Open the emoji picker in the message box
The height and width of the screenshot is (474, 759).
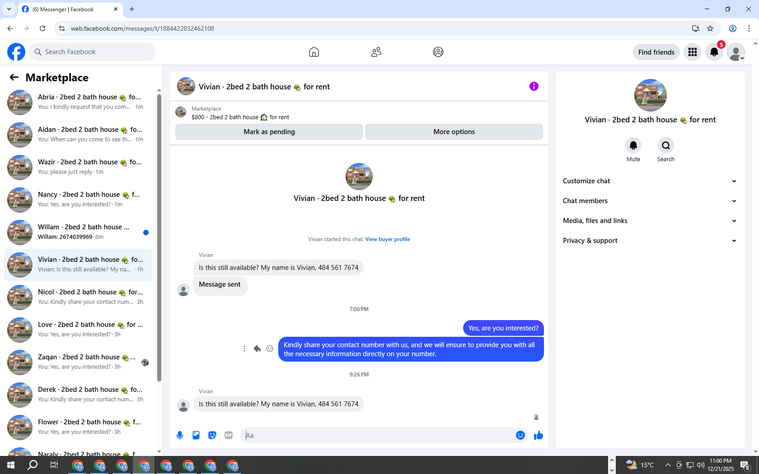pyautogui.click(x=520, y=435)
